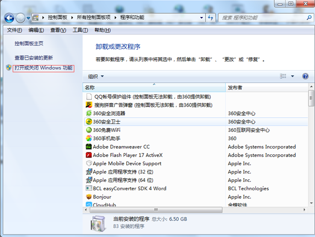Open view options dropdown arrow
This screenshot has height=237, width=315.
292,76
